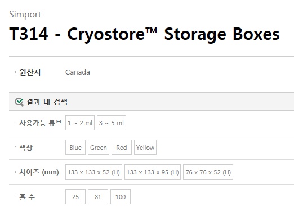
Task: Select the 3 ~ 5 ml tube filter
Action: tap(112, 123)
